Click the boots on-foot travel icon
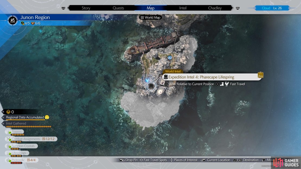Screen dimensions: 301x169 click(222, 84)
